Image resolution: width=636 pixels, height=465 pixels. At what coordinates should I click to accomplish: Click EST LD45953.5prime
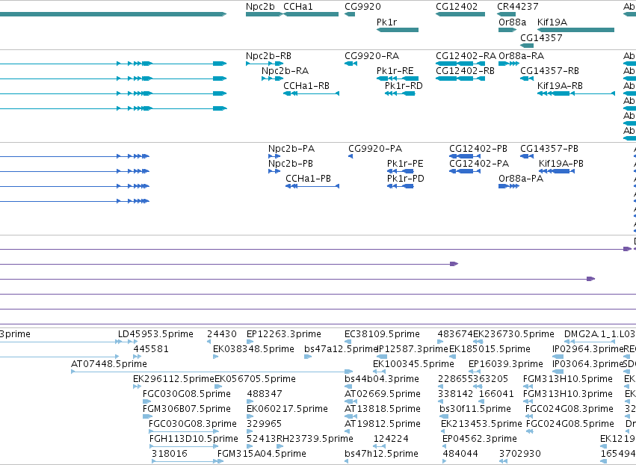pos(155,334)
